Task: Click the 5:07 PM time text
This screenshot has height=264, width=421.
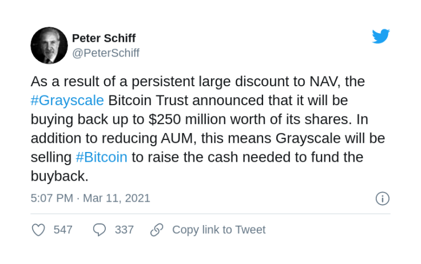Action: coord(52,198)
